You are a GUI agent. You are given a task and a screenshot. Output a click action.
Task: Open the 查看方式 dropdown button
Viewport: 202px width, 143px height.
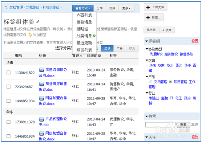point(83,8)
